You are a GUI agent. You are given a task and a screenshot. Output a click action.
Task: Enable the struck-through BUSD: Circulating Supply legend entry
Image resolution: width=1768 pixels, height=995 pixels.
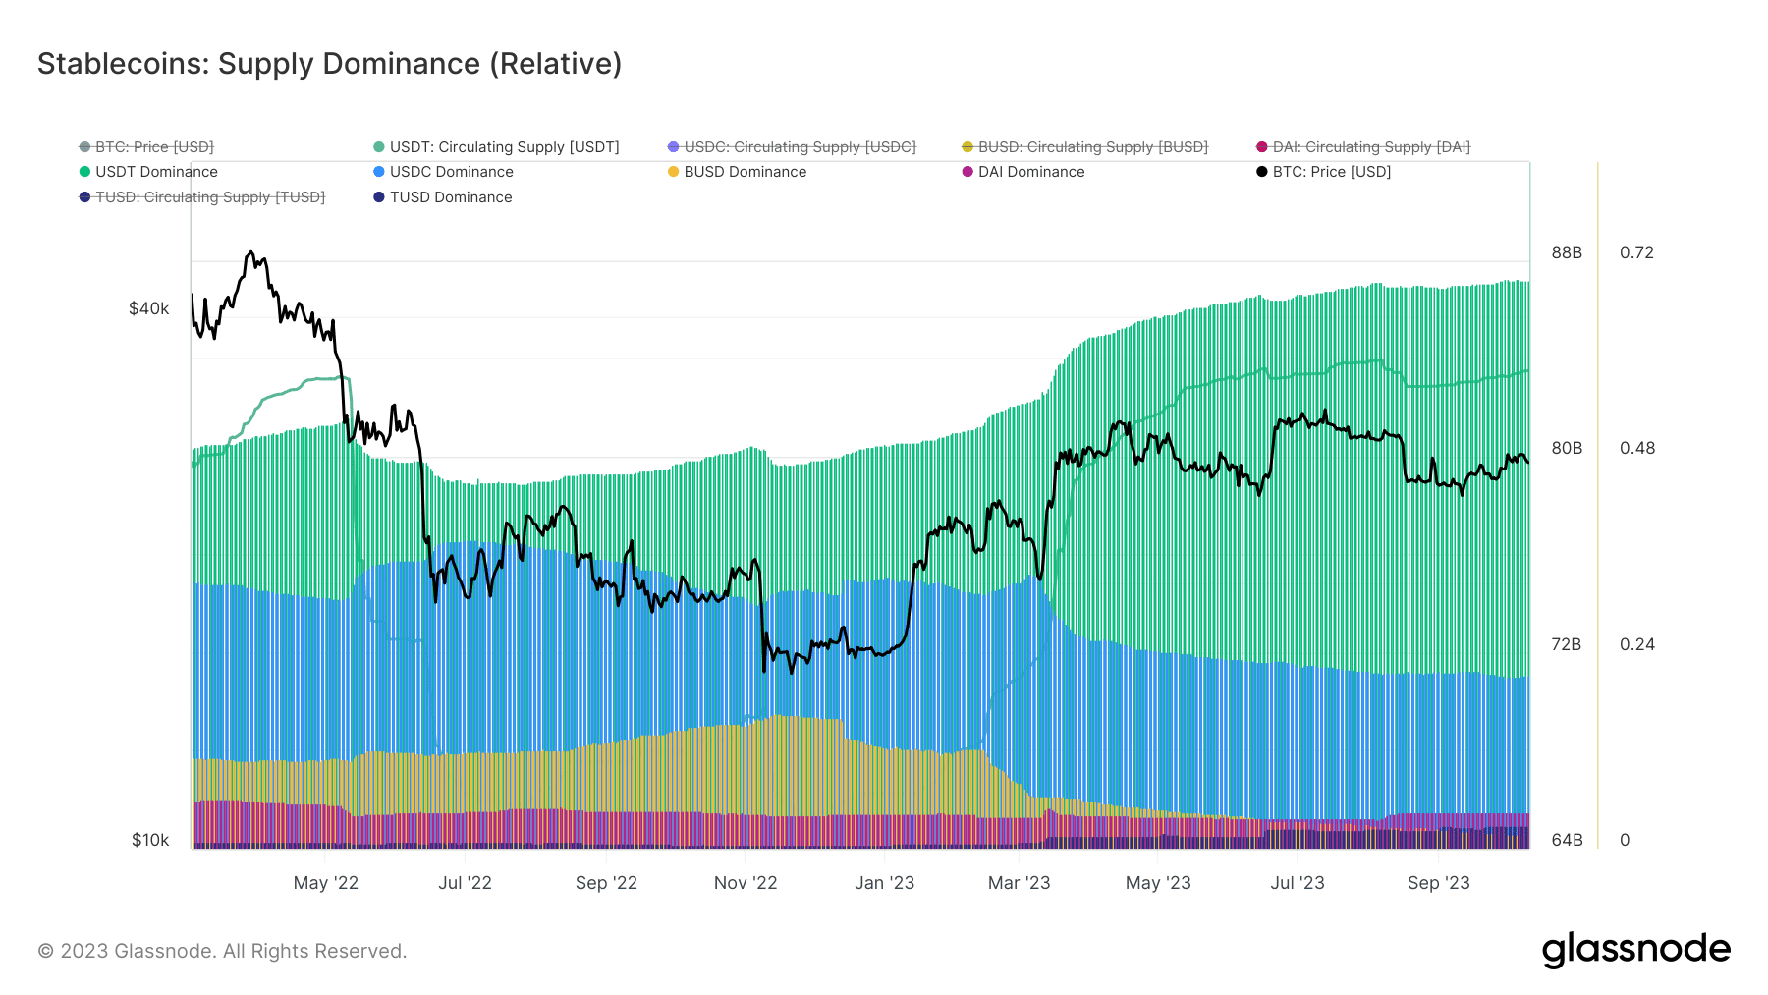pyautogui.click(x=1085, y=147)
